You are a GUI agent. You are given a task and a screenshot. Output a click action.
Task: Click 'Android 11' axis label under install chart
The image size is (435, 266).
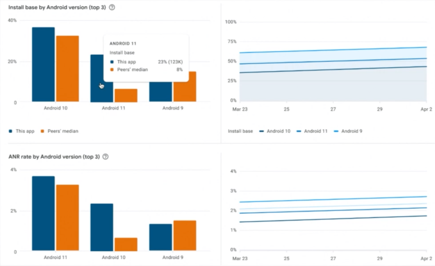tap(114, 108)
